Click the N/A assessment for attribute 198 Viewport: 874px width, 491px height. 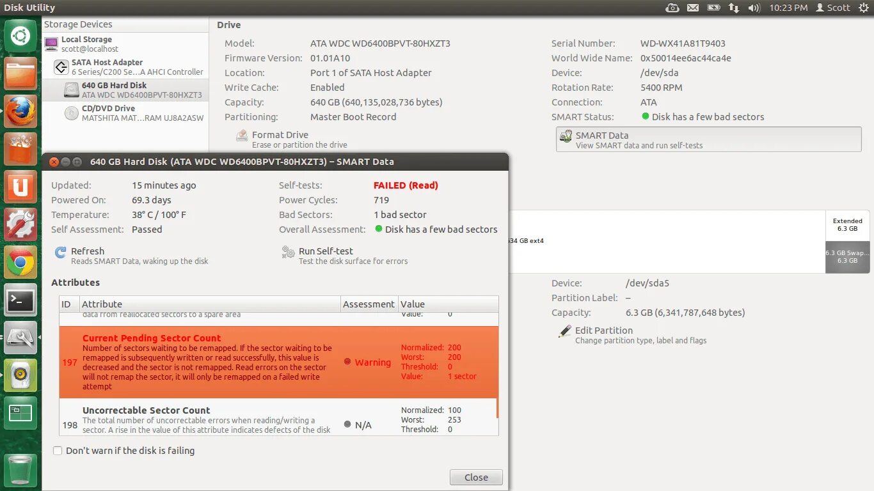(358, 425)
